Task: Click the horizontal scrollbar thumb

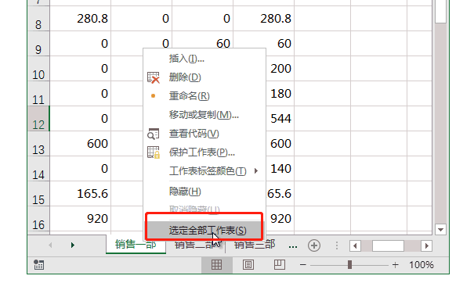Action: [388, 246]
